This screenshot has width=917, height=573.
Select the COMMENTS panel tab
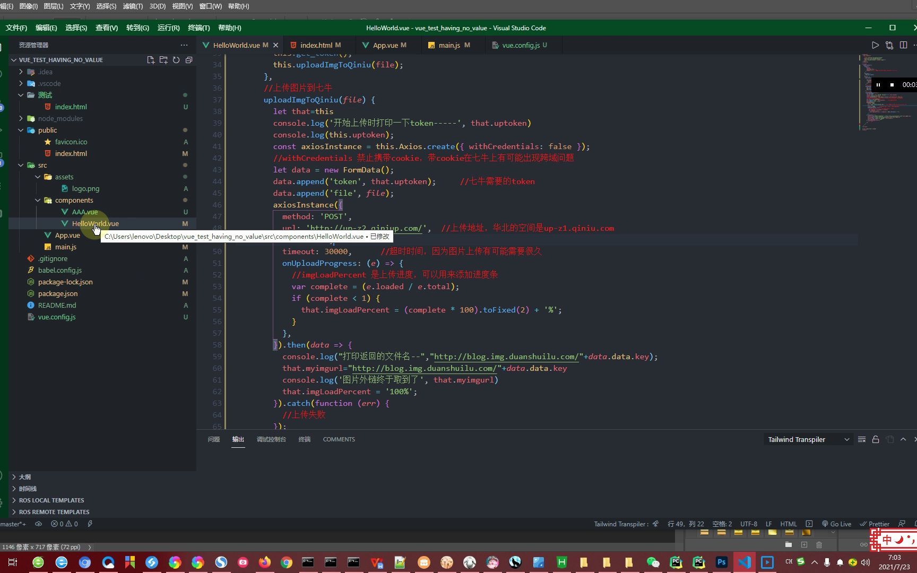coord(339,439)
